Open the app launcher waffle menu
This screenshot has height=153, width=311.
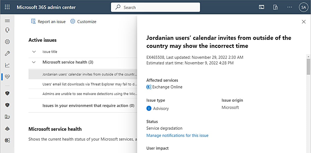(x=7, y=7)
